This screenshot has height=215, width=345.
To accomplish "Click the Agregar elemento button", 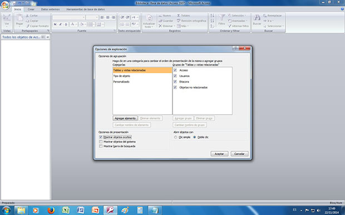I will [125, 119].
